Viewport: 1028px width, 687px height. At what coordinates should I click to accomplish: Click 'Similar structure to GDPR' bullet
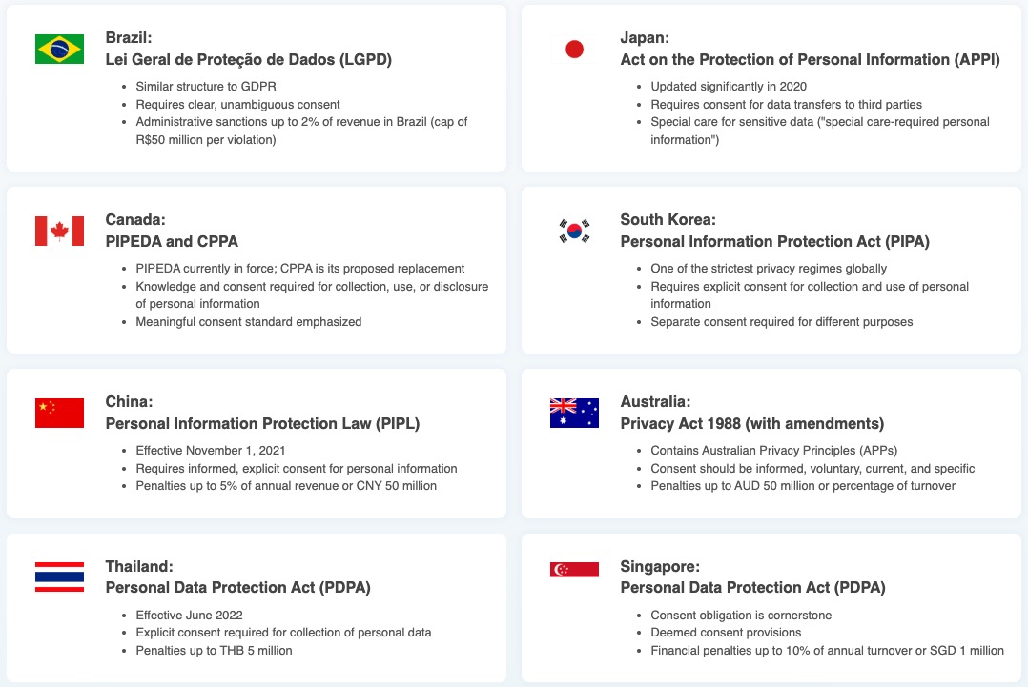(x=206, y=87)
